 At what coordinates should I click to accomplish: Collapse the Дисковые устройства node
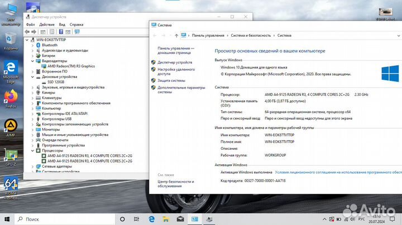pos(32,77)
